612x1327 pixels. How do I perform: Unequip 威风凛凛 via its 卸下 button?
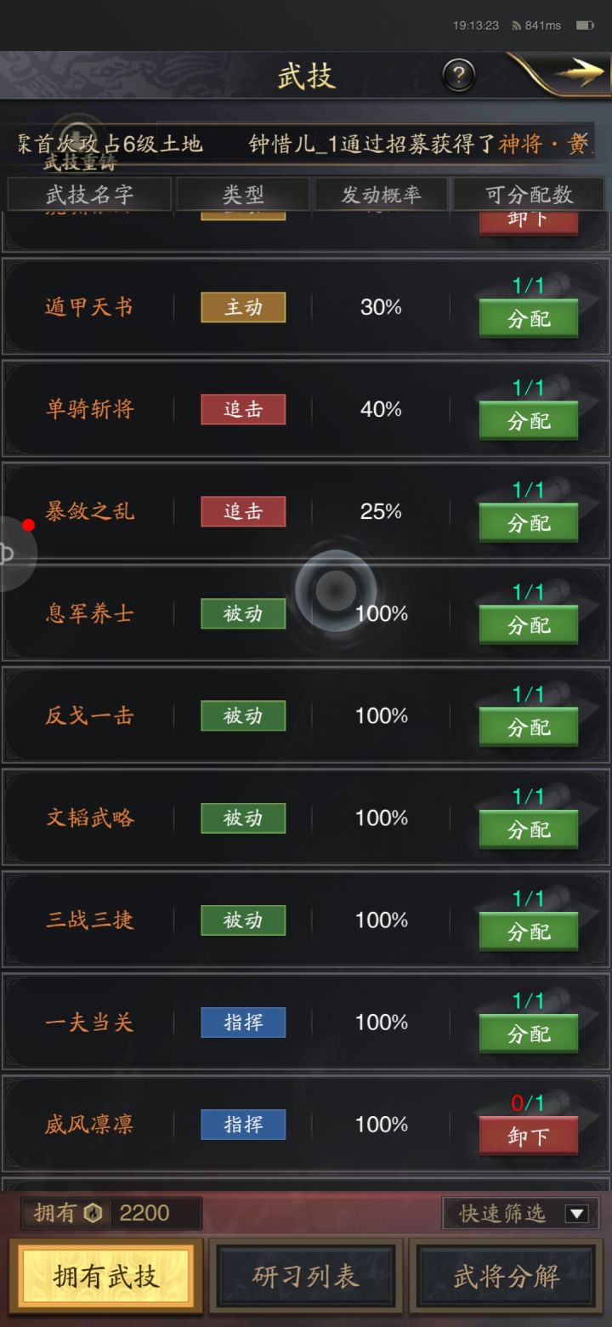coord(528,1136)
